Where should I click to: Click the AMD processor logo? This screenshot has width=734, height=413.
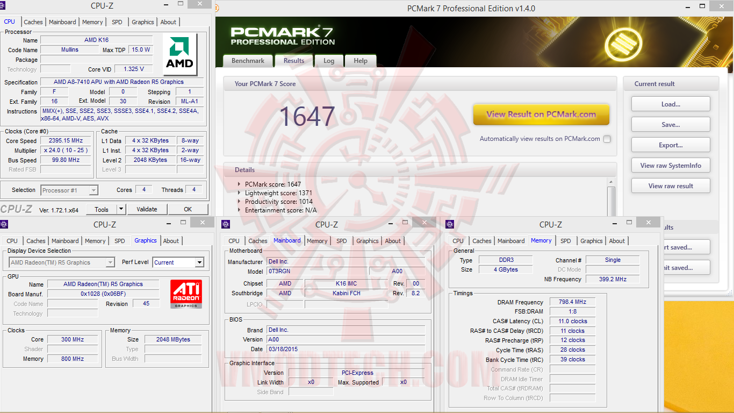(179, 54)
